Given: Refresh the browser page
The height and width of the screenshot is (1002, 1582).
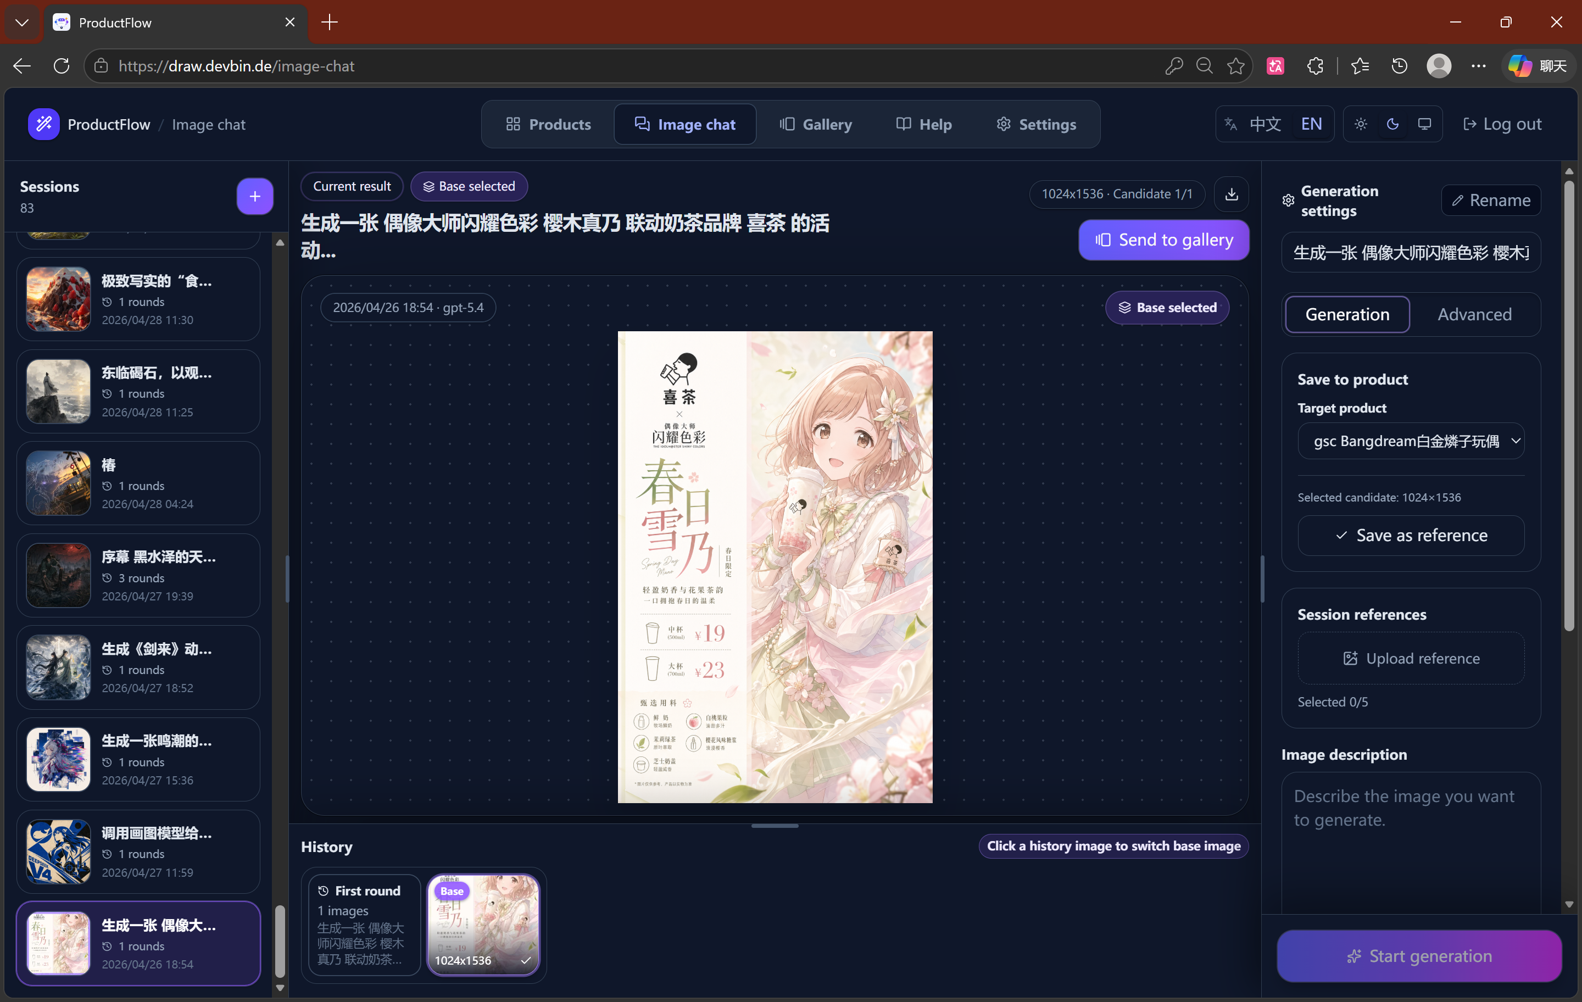Looking at the screenshot, I should (x=61, y=66).
